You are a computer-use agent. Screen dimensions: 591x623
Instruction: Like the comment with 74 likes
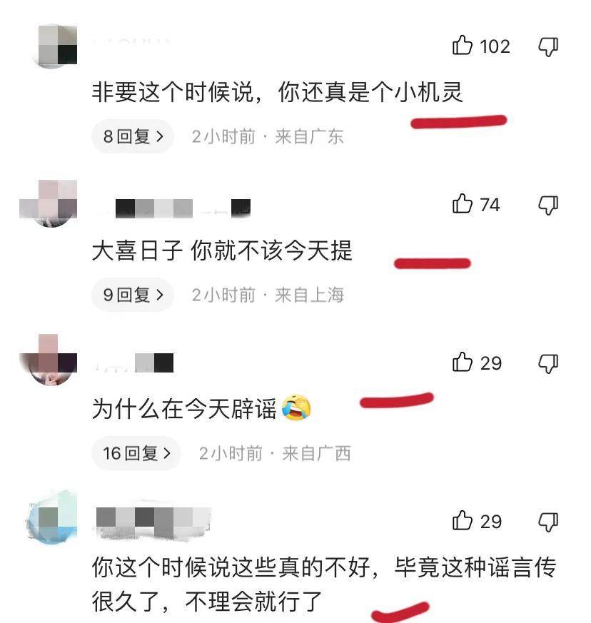(x=463, y=204)
